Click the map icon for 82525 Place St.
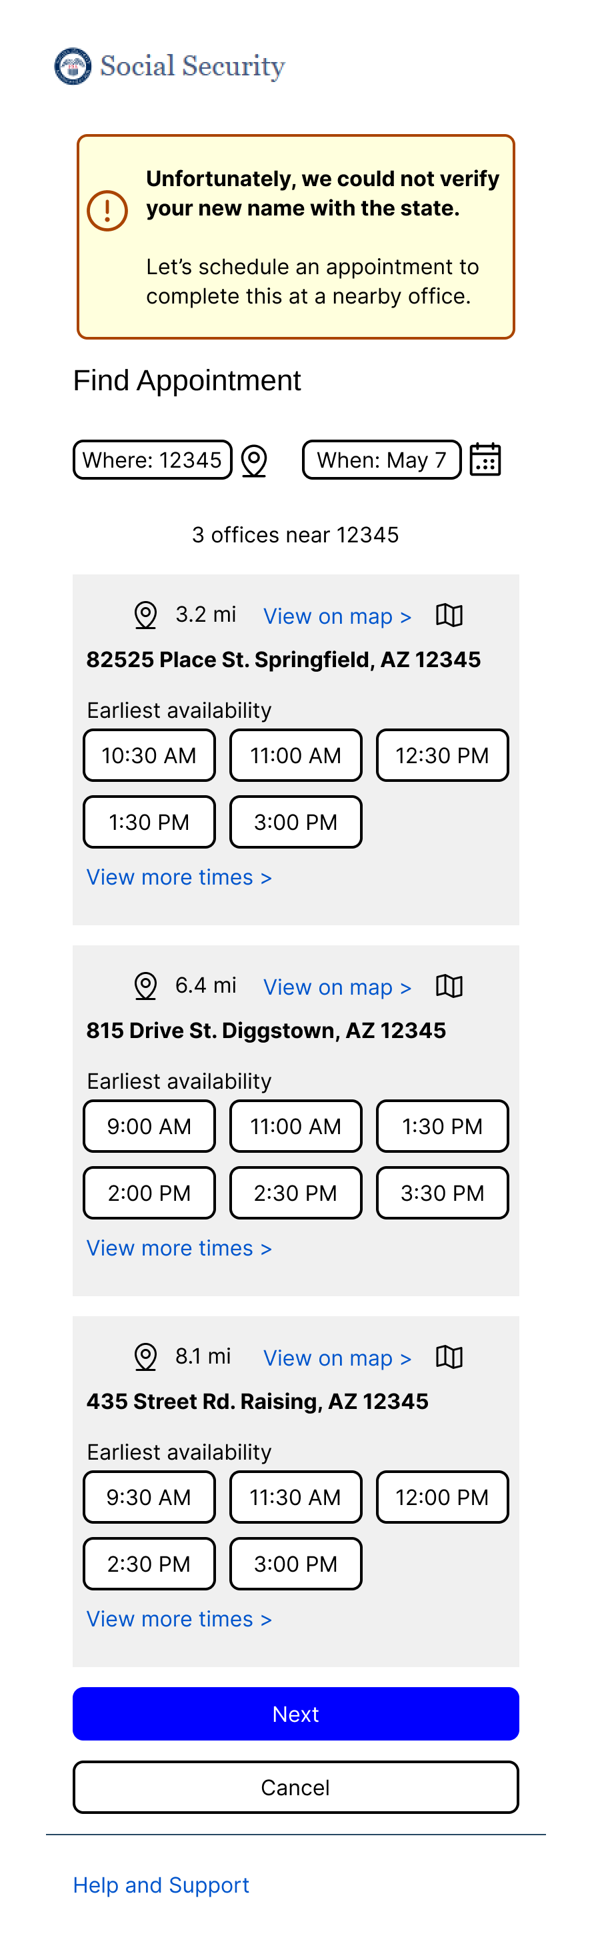604x1960 pixels. click(449, 615)
